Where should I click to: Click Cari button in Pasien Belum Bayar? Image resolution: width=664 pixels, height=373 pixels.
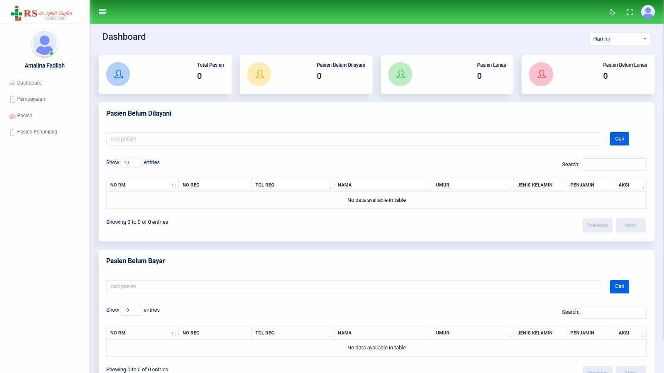pos(620,287)
